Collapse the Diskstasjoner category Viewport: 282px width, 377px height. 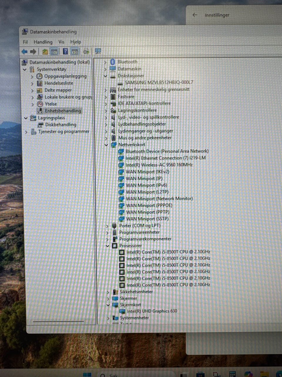(105, 76)
